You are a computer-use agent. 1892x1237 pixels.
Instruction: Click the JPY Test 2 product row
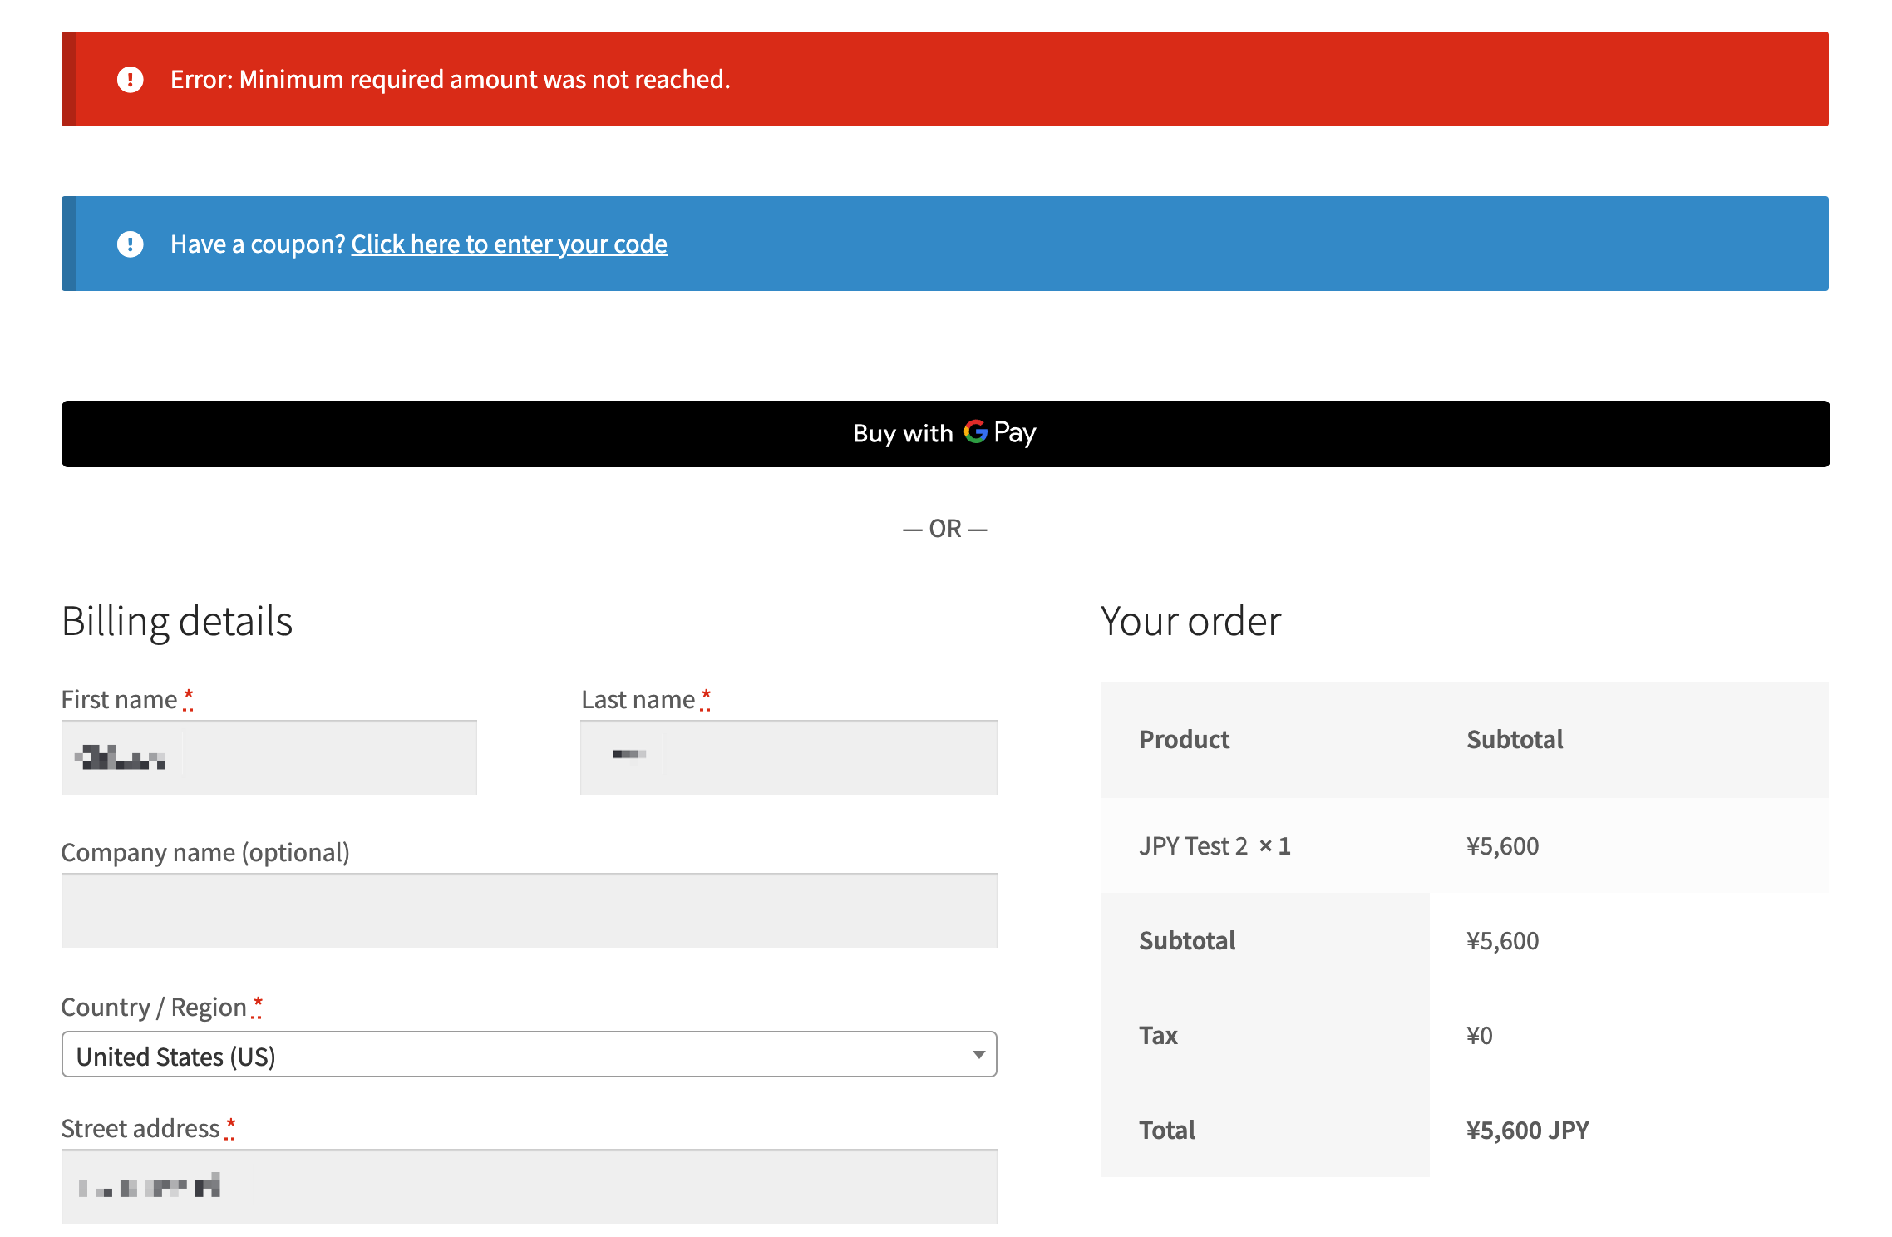(1214, 846)
